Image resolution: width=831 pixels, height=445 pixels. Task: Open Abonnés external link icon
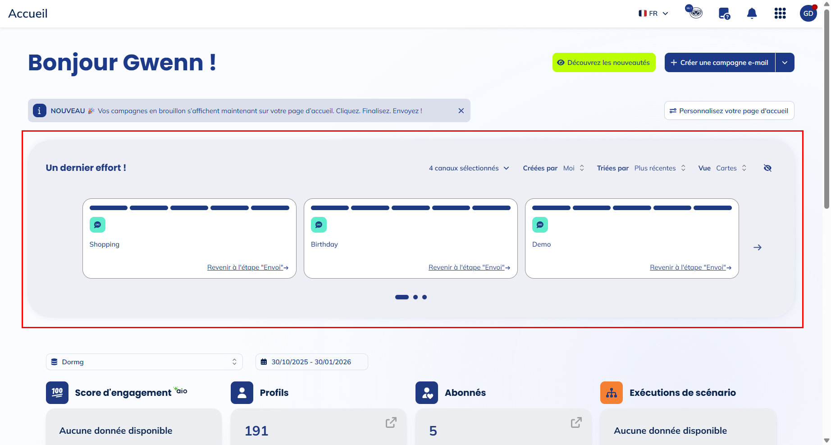(x=576, y=422)
